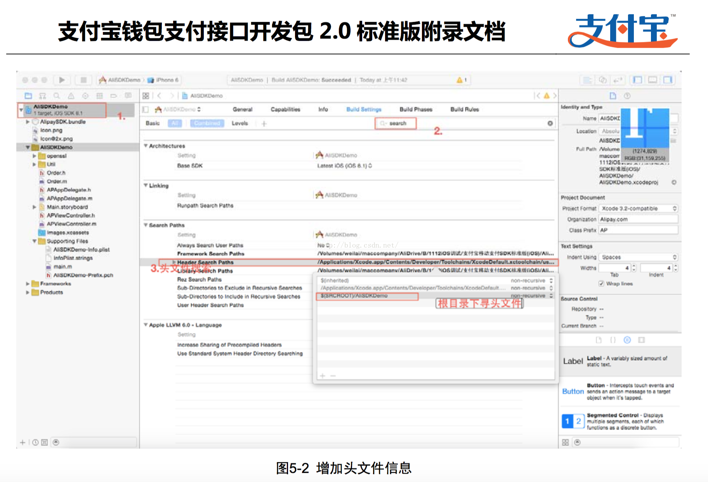Screen dimensions: 708x482
Task: Select the Assistant editor toolbar button
Action: [602, 80]
